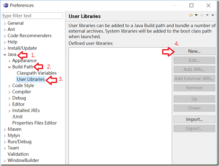Expand the Code Style node

[x=10, y=86]
